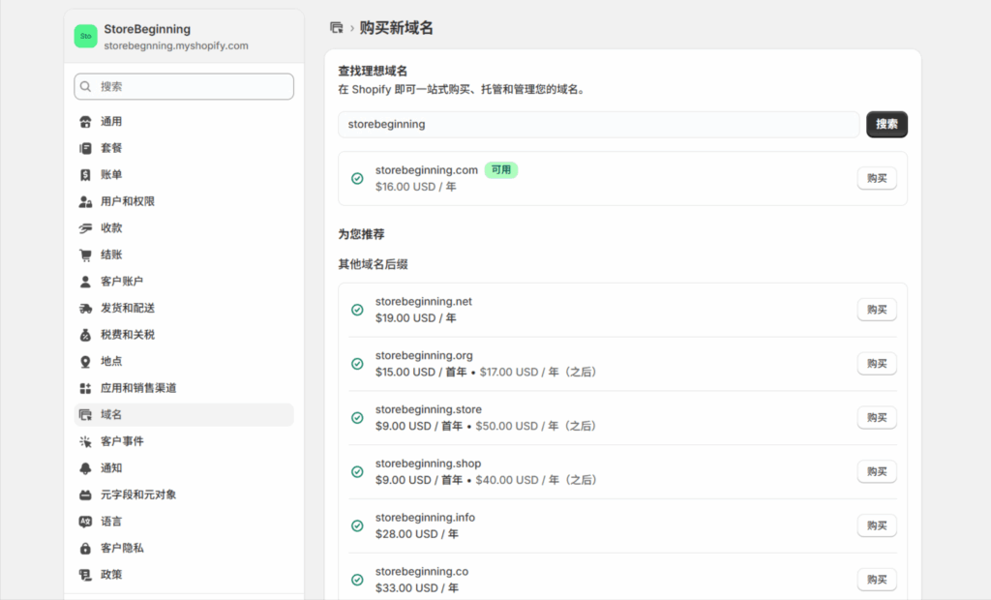This screenshot has width=991, height=600.
Task: Click the domain field containing storebeginning
Action: 597,125
